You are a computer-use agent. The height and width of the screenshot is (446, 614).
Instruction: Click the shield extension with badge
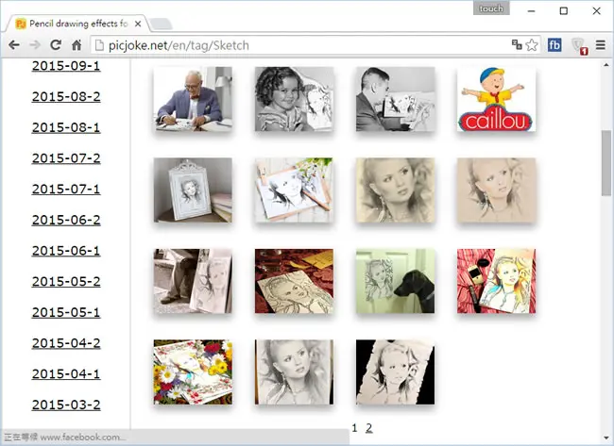coord(579,46)
